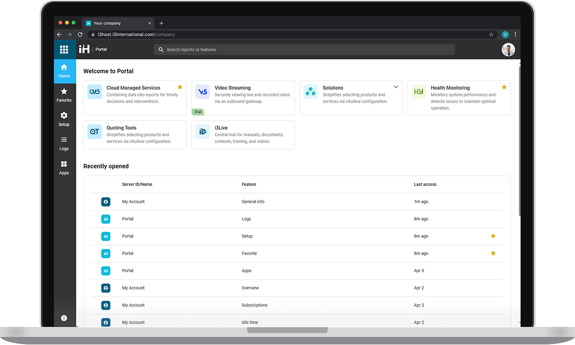Click the magnifier icon in search bar
The width and height of the screenshot is (575, 345).
click(161, 49)
